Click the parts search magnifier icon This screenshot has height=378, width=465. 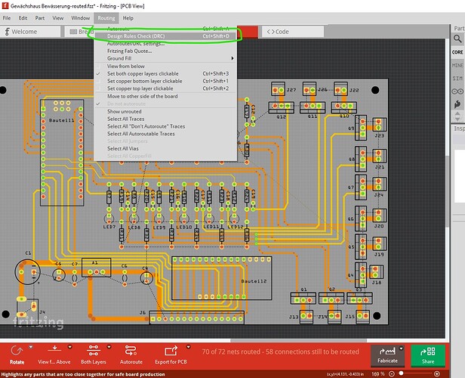click(457, 39)
